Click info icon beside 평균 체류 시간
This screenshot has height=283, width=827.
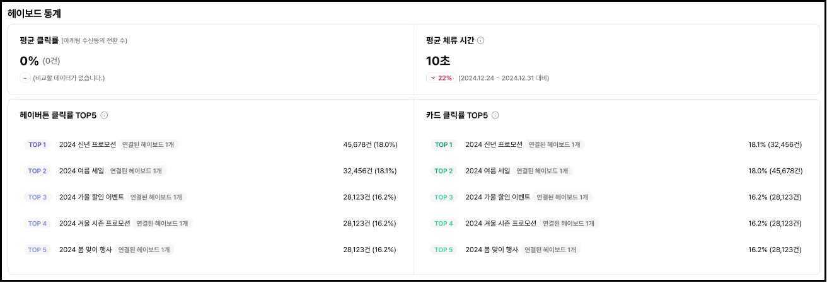click(x=481, y=40)
